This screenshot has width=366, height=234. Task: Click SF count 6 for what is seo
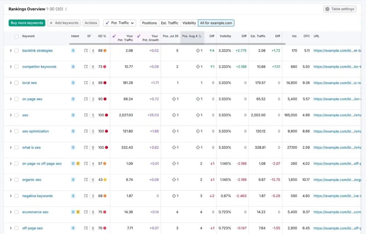[x=93, y=147]
